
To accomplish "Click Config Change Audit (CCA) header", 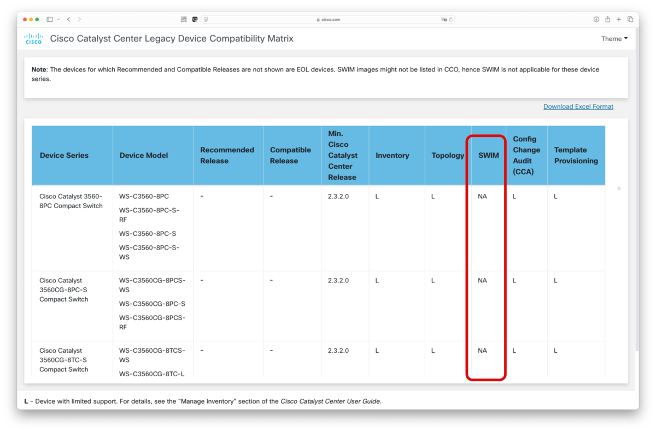I will click(526, 155).
